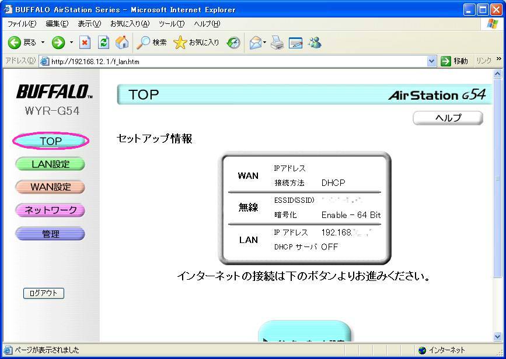
Task: Click the ログアウト logout button
Action: pyautogui.click(x=44, y=293)
